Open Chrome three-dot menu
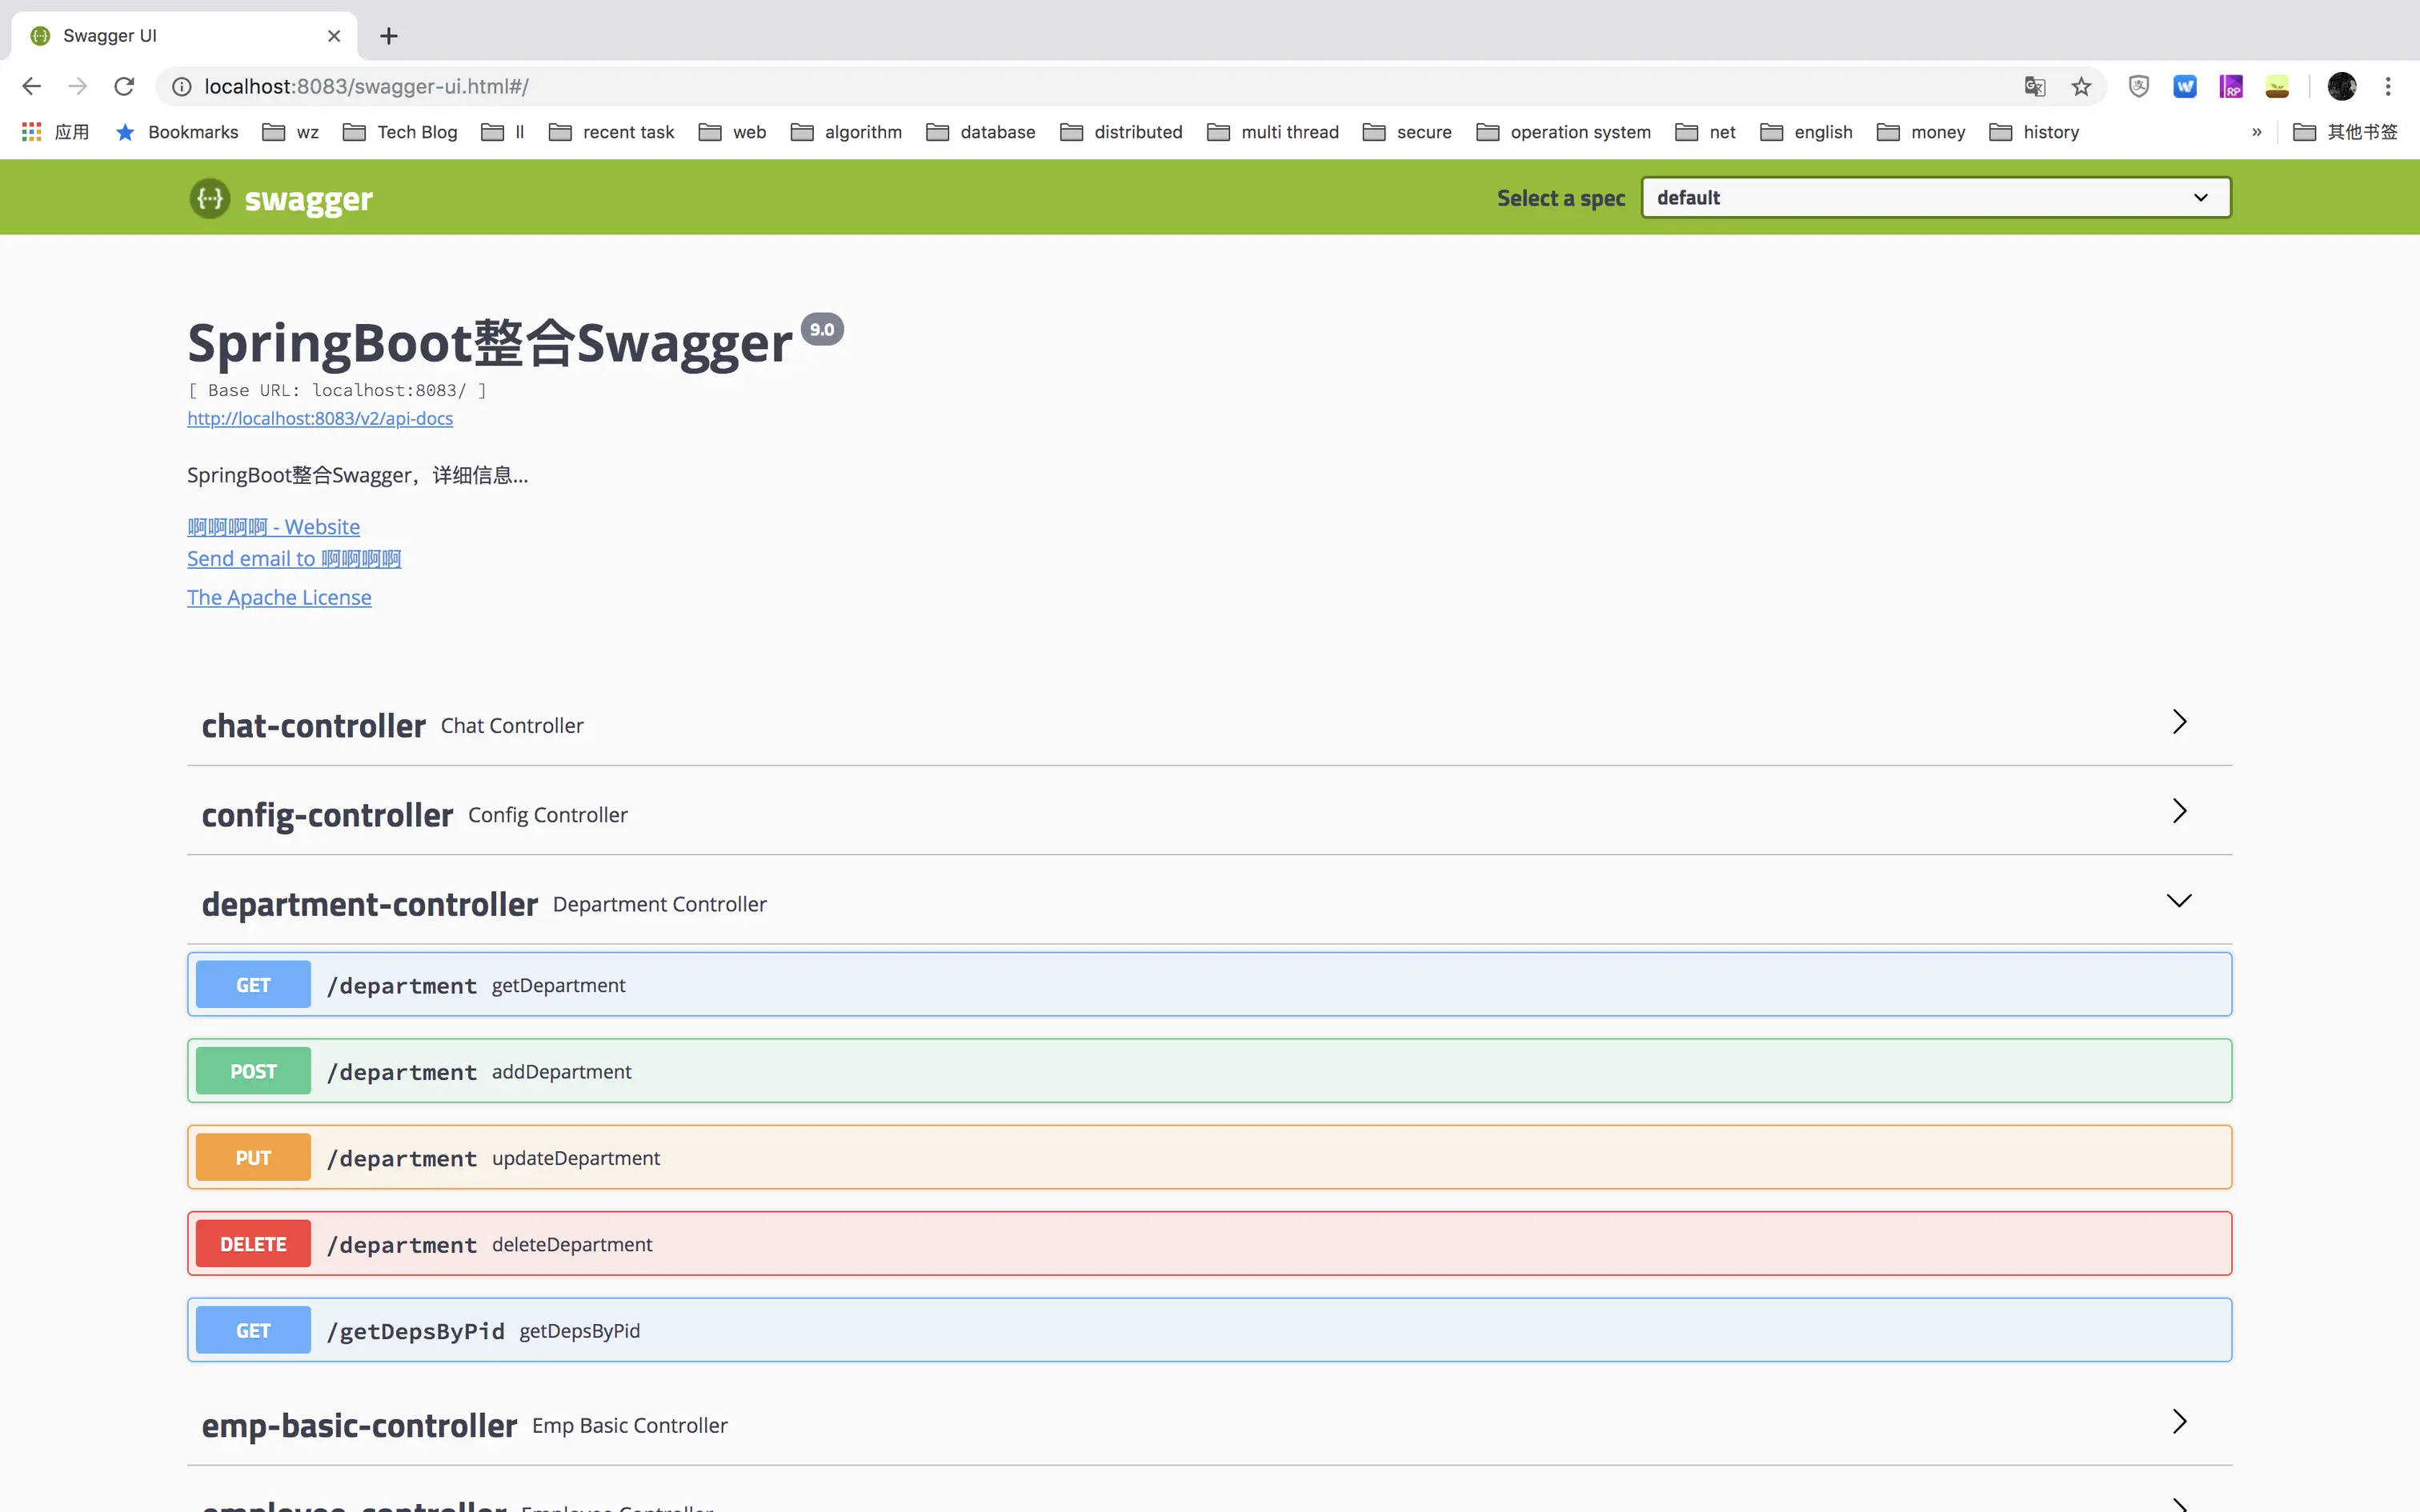 tap(2388, 87)
